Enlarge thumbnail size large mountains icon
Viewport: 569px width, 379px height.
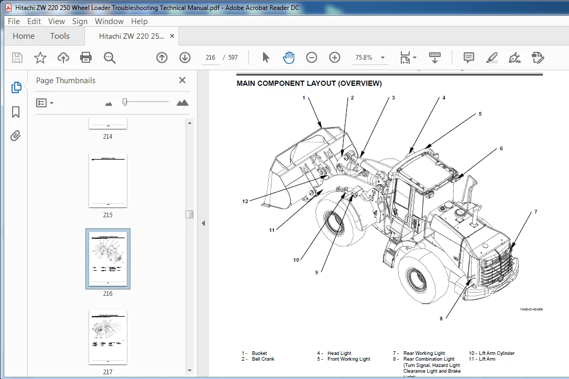click(x=182, y=103)
